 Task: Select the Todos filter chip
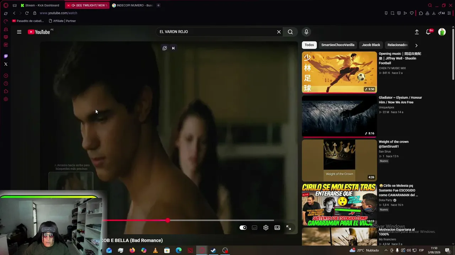click(x=309, y=45)
